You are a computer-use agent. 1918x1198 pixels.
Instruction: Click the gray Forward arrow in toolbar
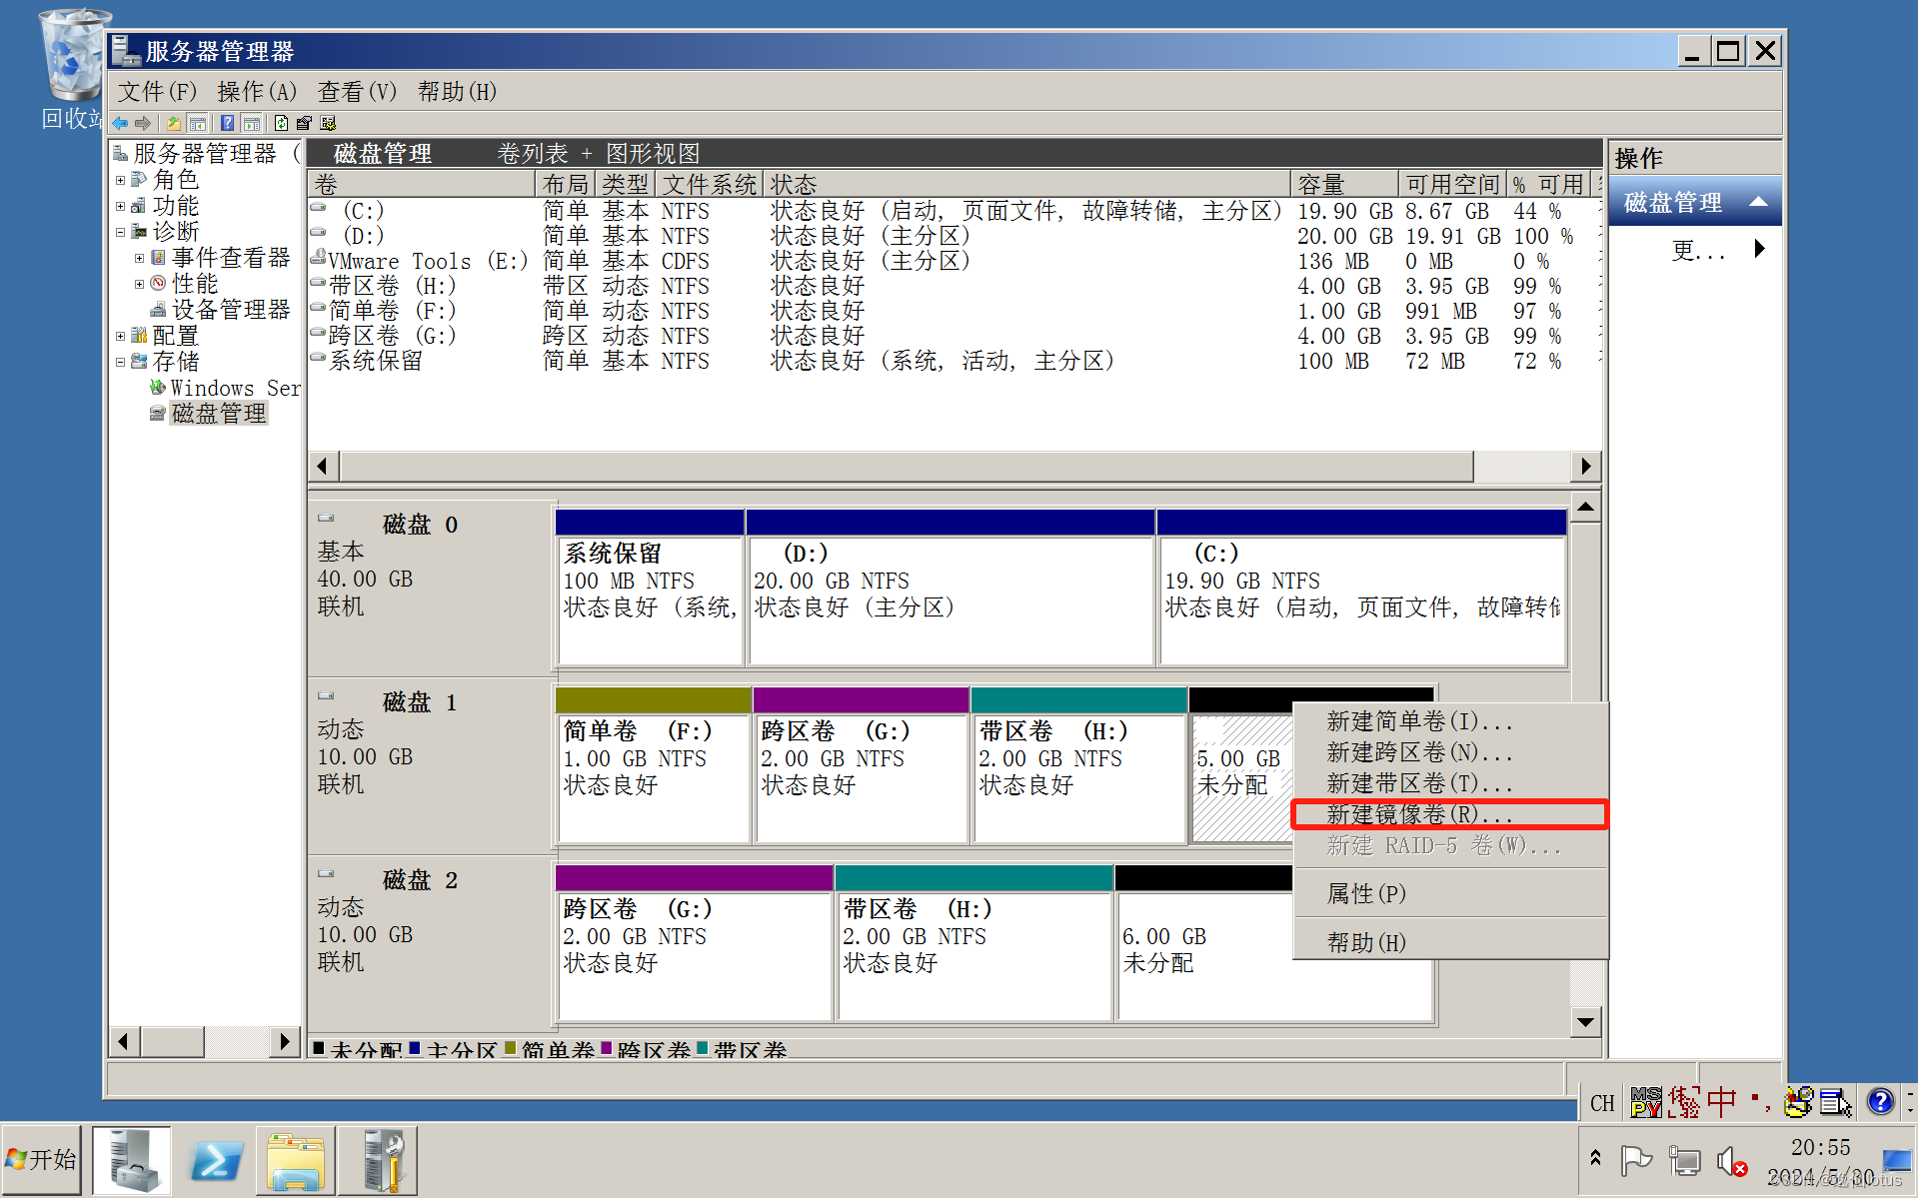[143, 123]
